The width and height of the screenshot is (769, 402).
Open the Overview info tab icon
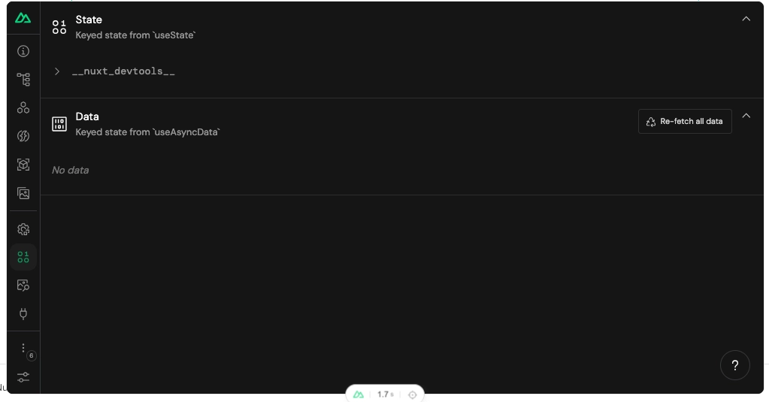23,51
